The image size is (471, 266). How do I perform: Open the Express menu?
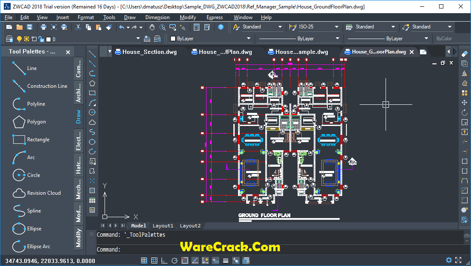pos(215,17)
